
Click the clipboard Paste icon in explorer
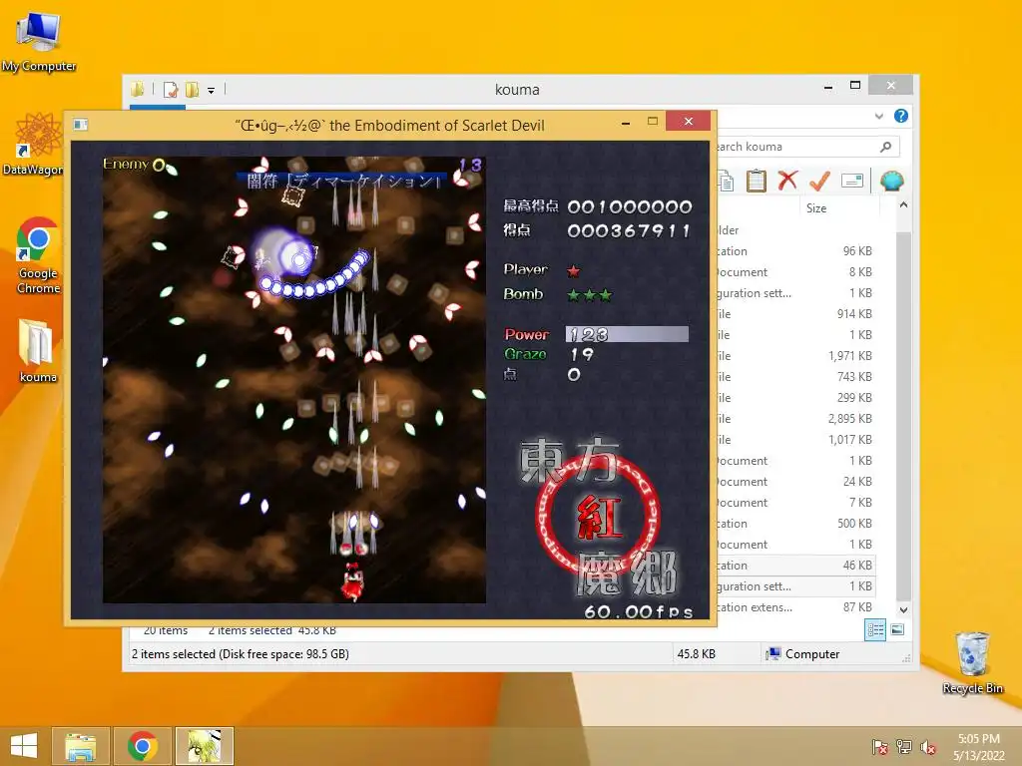pos(757,181)
